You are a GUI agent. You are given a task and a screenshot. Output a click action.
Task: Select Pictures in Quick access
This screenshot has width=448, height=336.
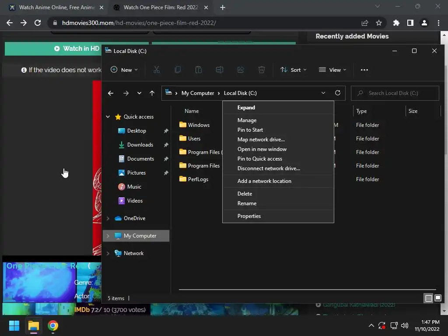tap(136, 173)
